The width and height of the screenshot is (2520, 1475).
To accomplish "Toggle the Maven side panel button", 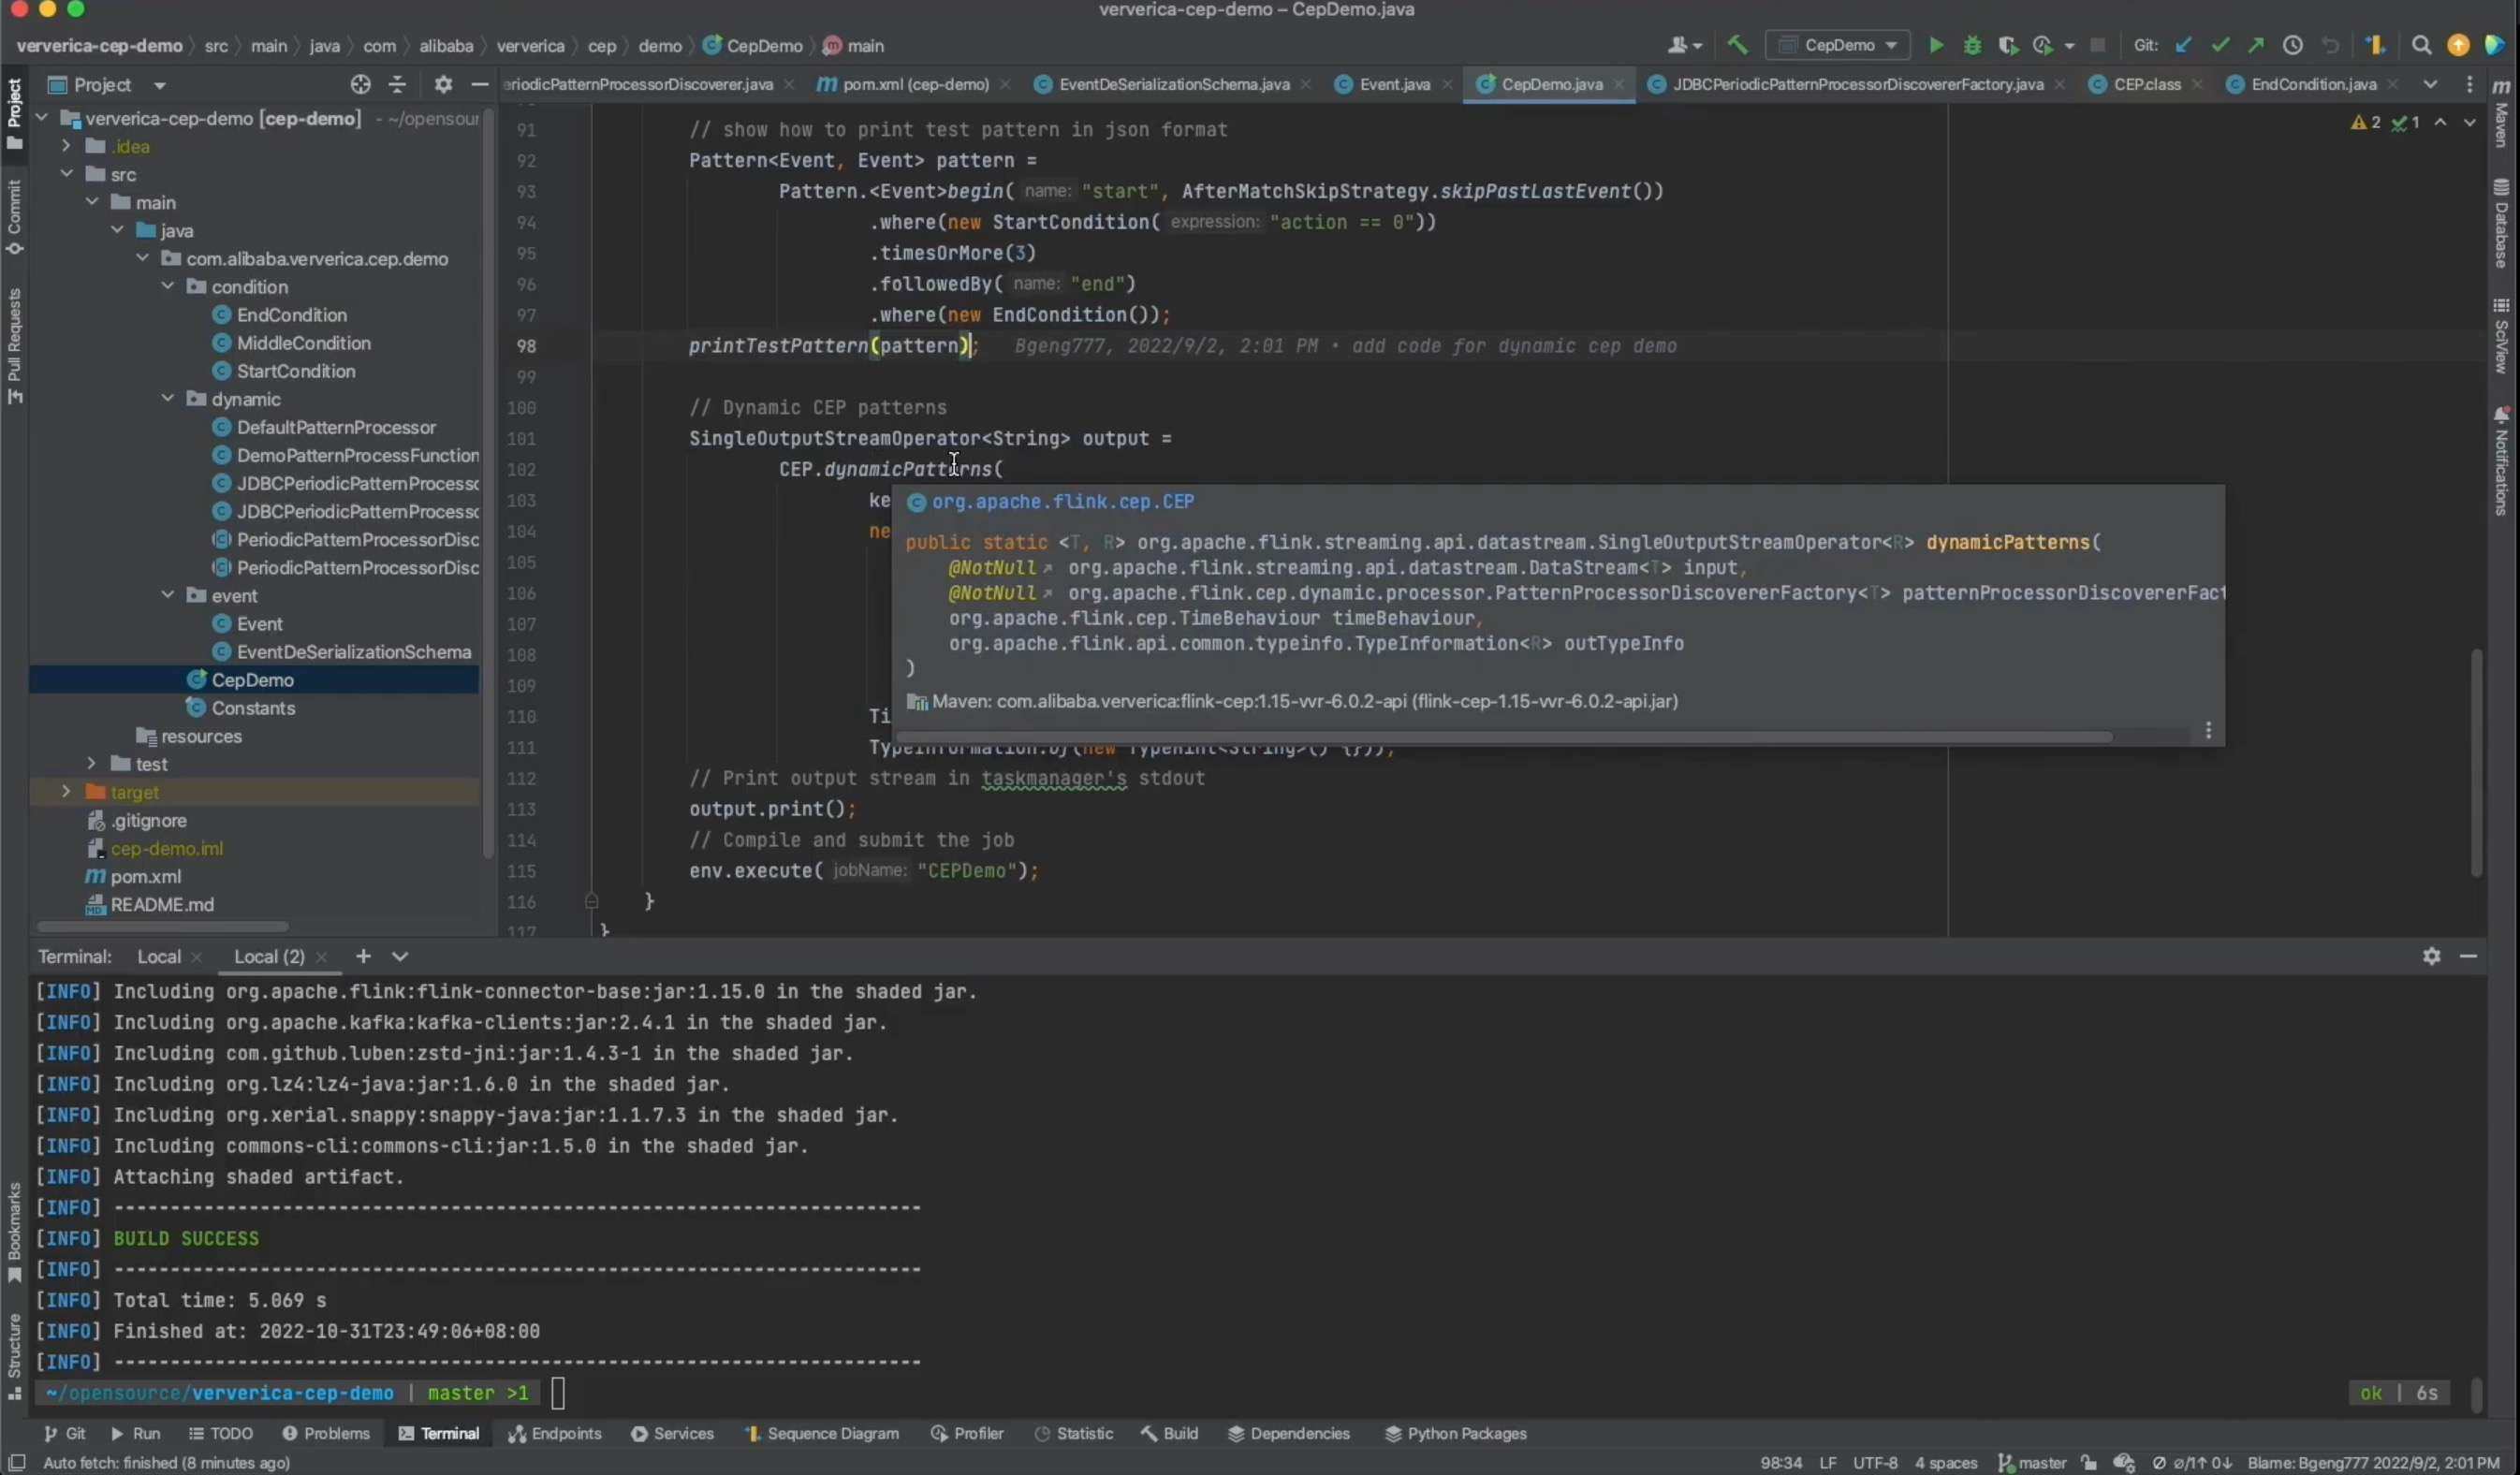I will click(2502, 113).
